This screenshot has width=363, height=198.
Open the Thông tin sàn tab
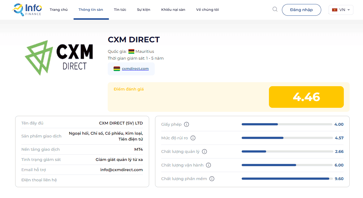91,10
